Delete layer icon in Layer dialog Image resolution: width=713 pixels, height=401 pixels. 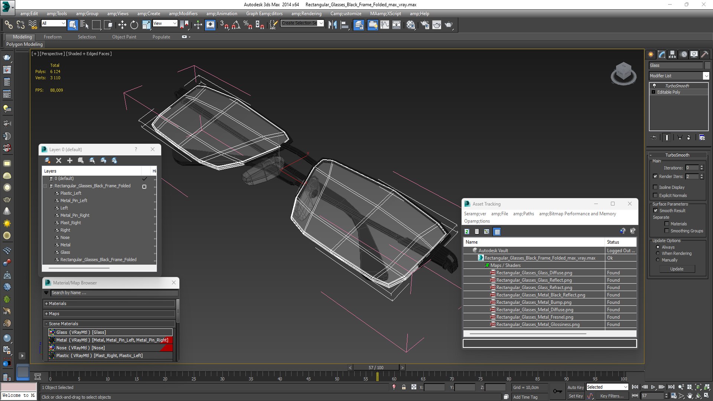58,160
